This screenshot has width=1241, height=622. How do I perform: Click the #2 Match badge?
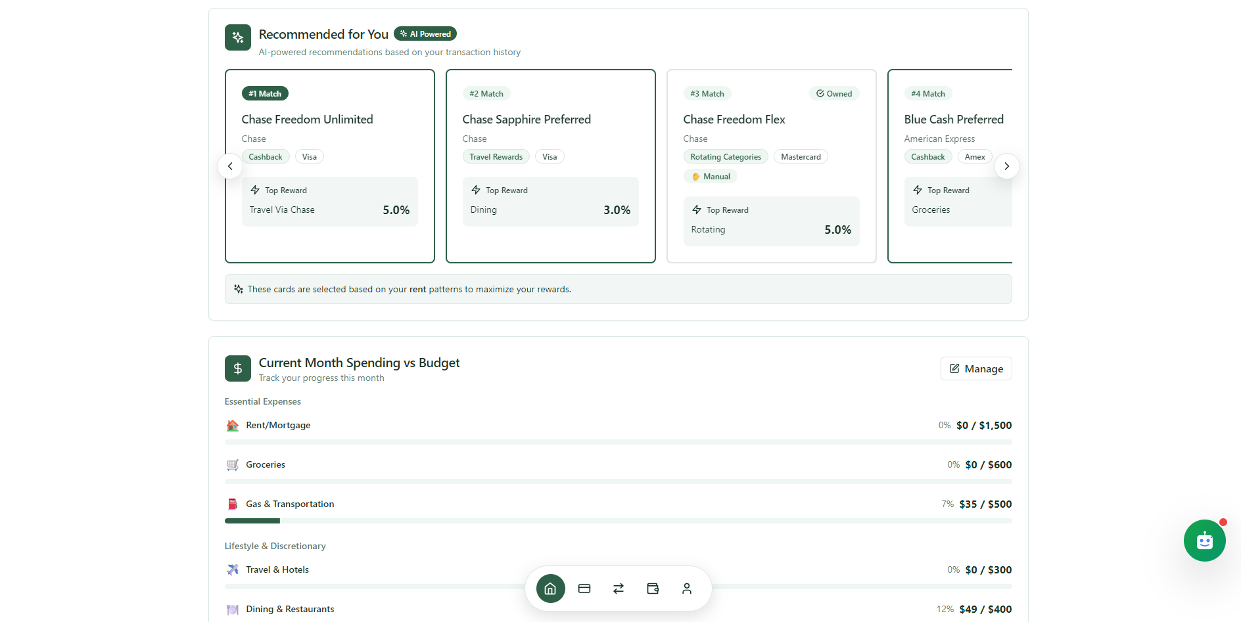tap(486, 93)
